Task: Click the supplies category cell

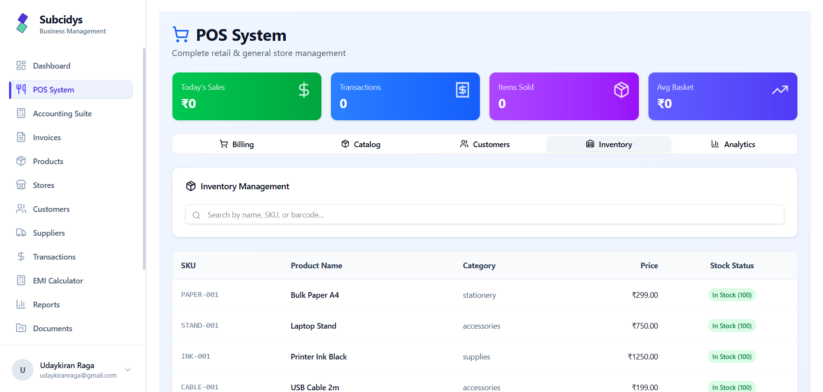Action: (x=476, y=357)
